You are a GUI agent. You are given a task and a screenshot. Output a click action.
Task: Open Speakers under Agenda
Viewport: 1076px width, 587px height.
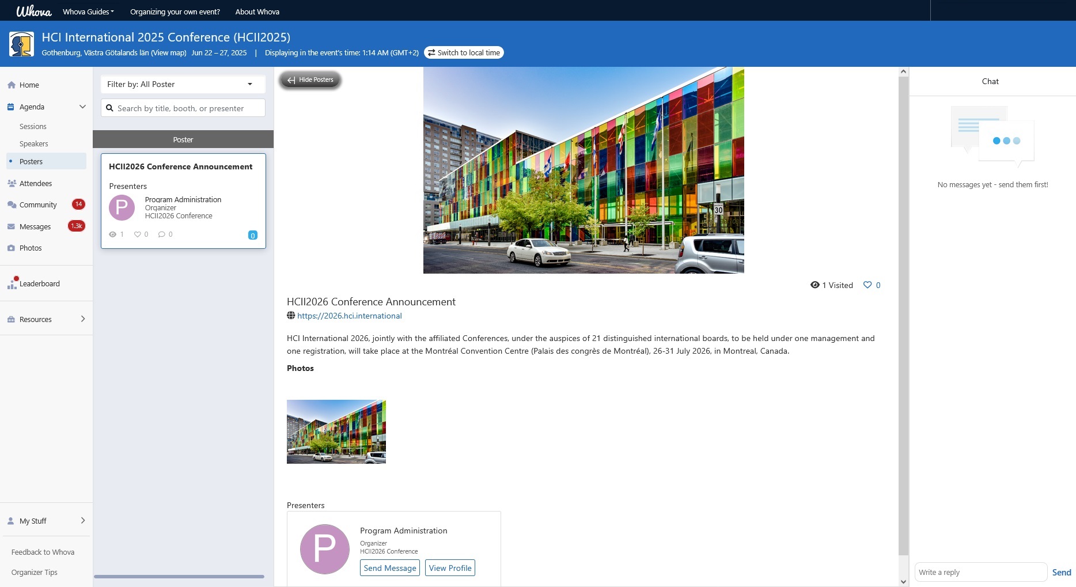click(x=34, y=143)
